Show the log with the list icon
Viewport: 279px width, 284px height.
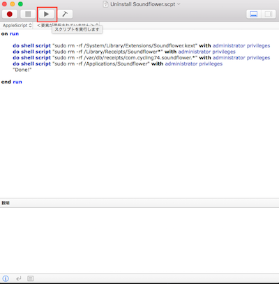(x=31, y=278)
